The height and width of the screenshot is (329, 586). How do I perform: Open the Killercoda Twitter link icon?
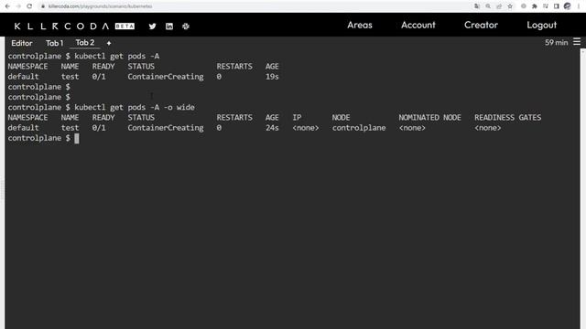(152, 27)
